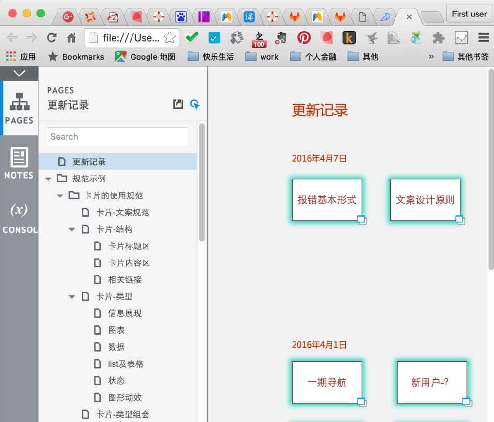Open the Google 地图 bookmark
The width and height of the screenshot is (494, 422).
coord(146,57)
